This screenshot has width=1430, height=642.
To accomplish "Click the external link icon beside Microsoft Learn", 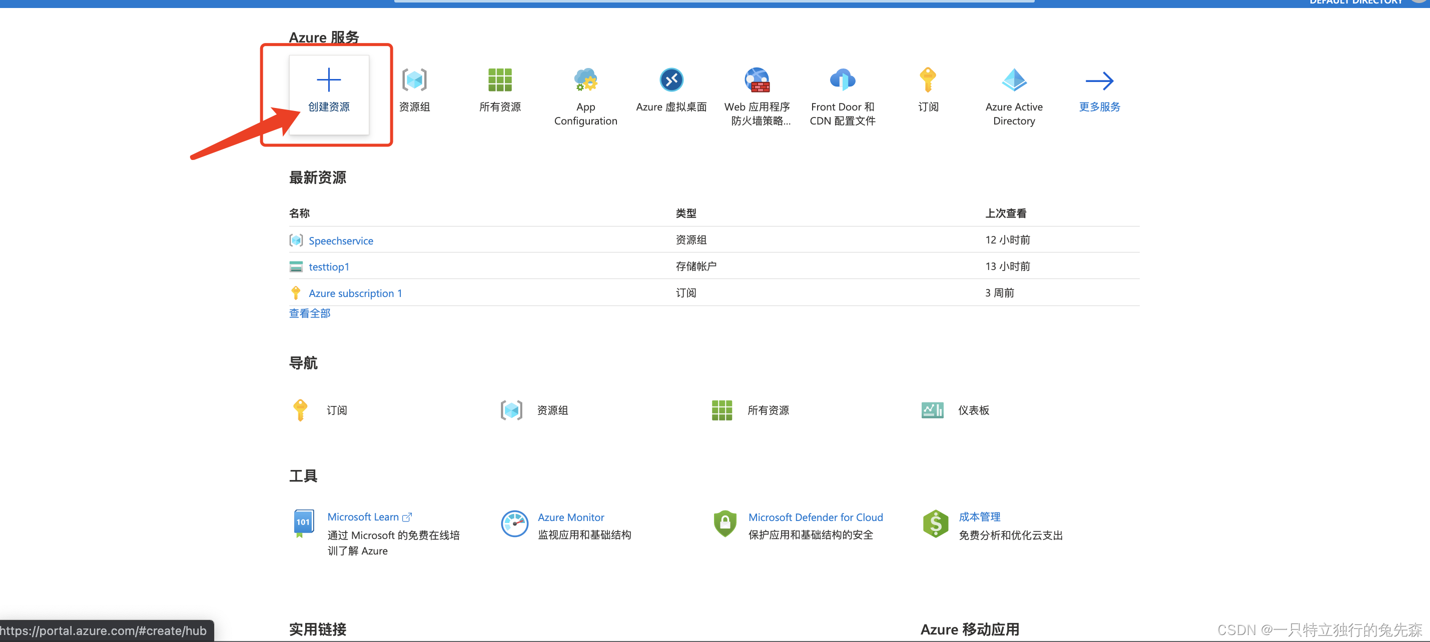I will (407, 517).
